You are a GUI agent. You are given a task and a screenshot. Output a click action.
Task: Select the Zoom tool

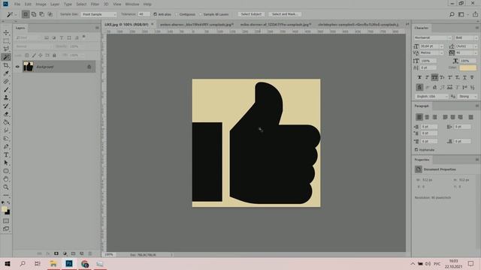pyautogui.click(x=6, y=187)
